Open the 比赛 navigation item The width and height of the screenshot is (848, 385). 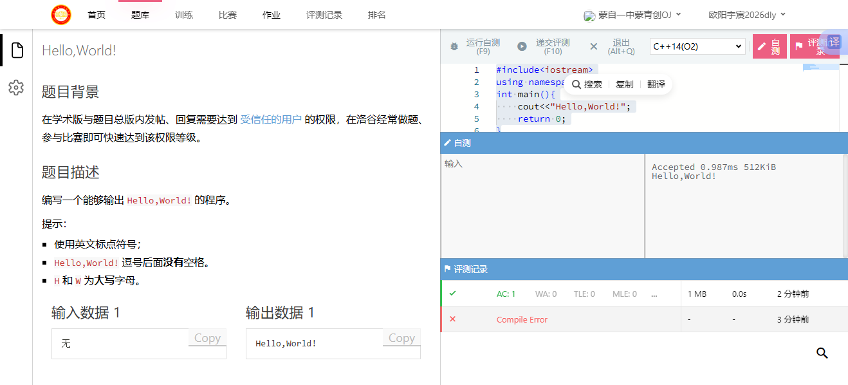227,15
